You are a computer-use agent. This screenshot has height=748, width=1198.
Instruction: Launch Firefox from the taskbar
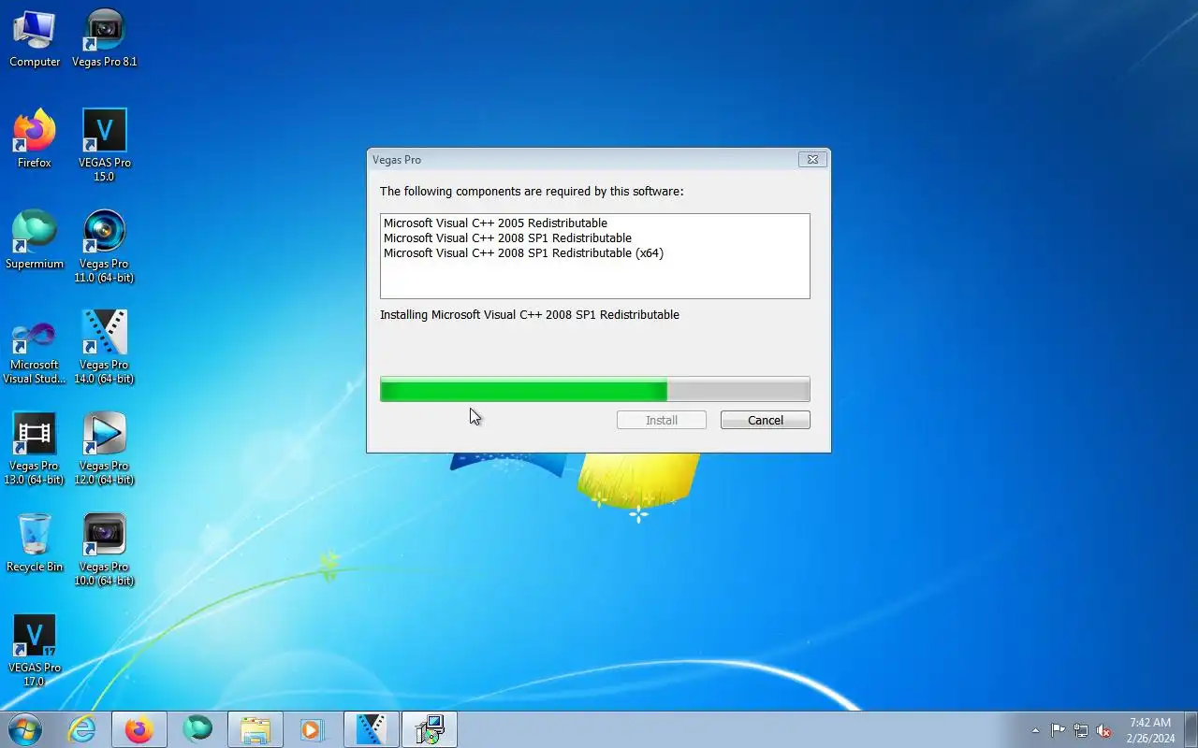139,729
